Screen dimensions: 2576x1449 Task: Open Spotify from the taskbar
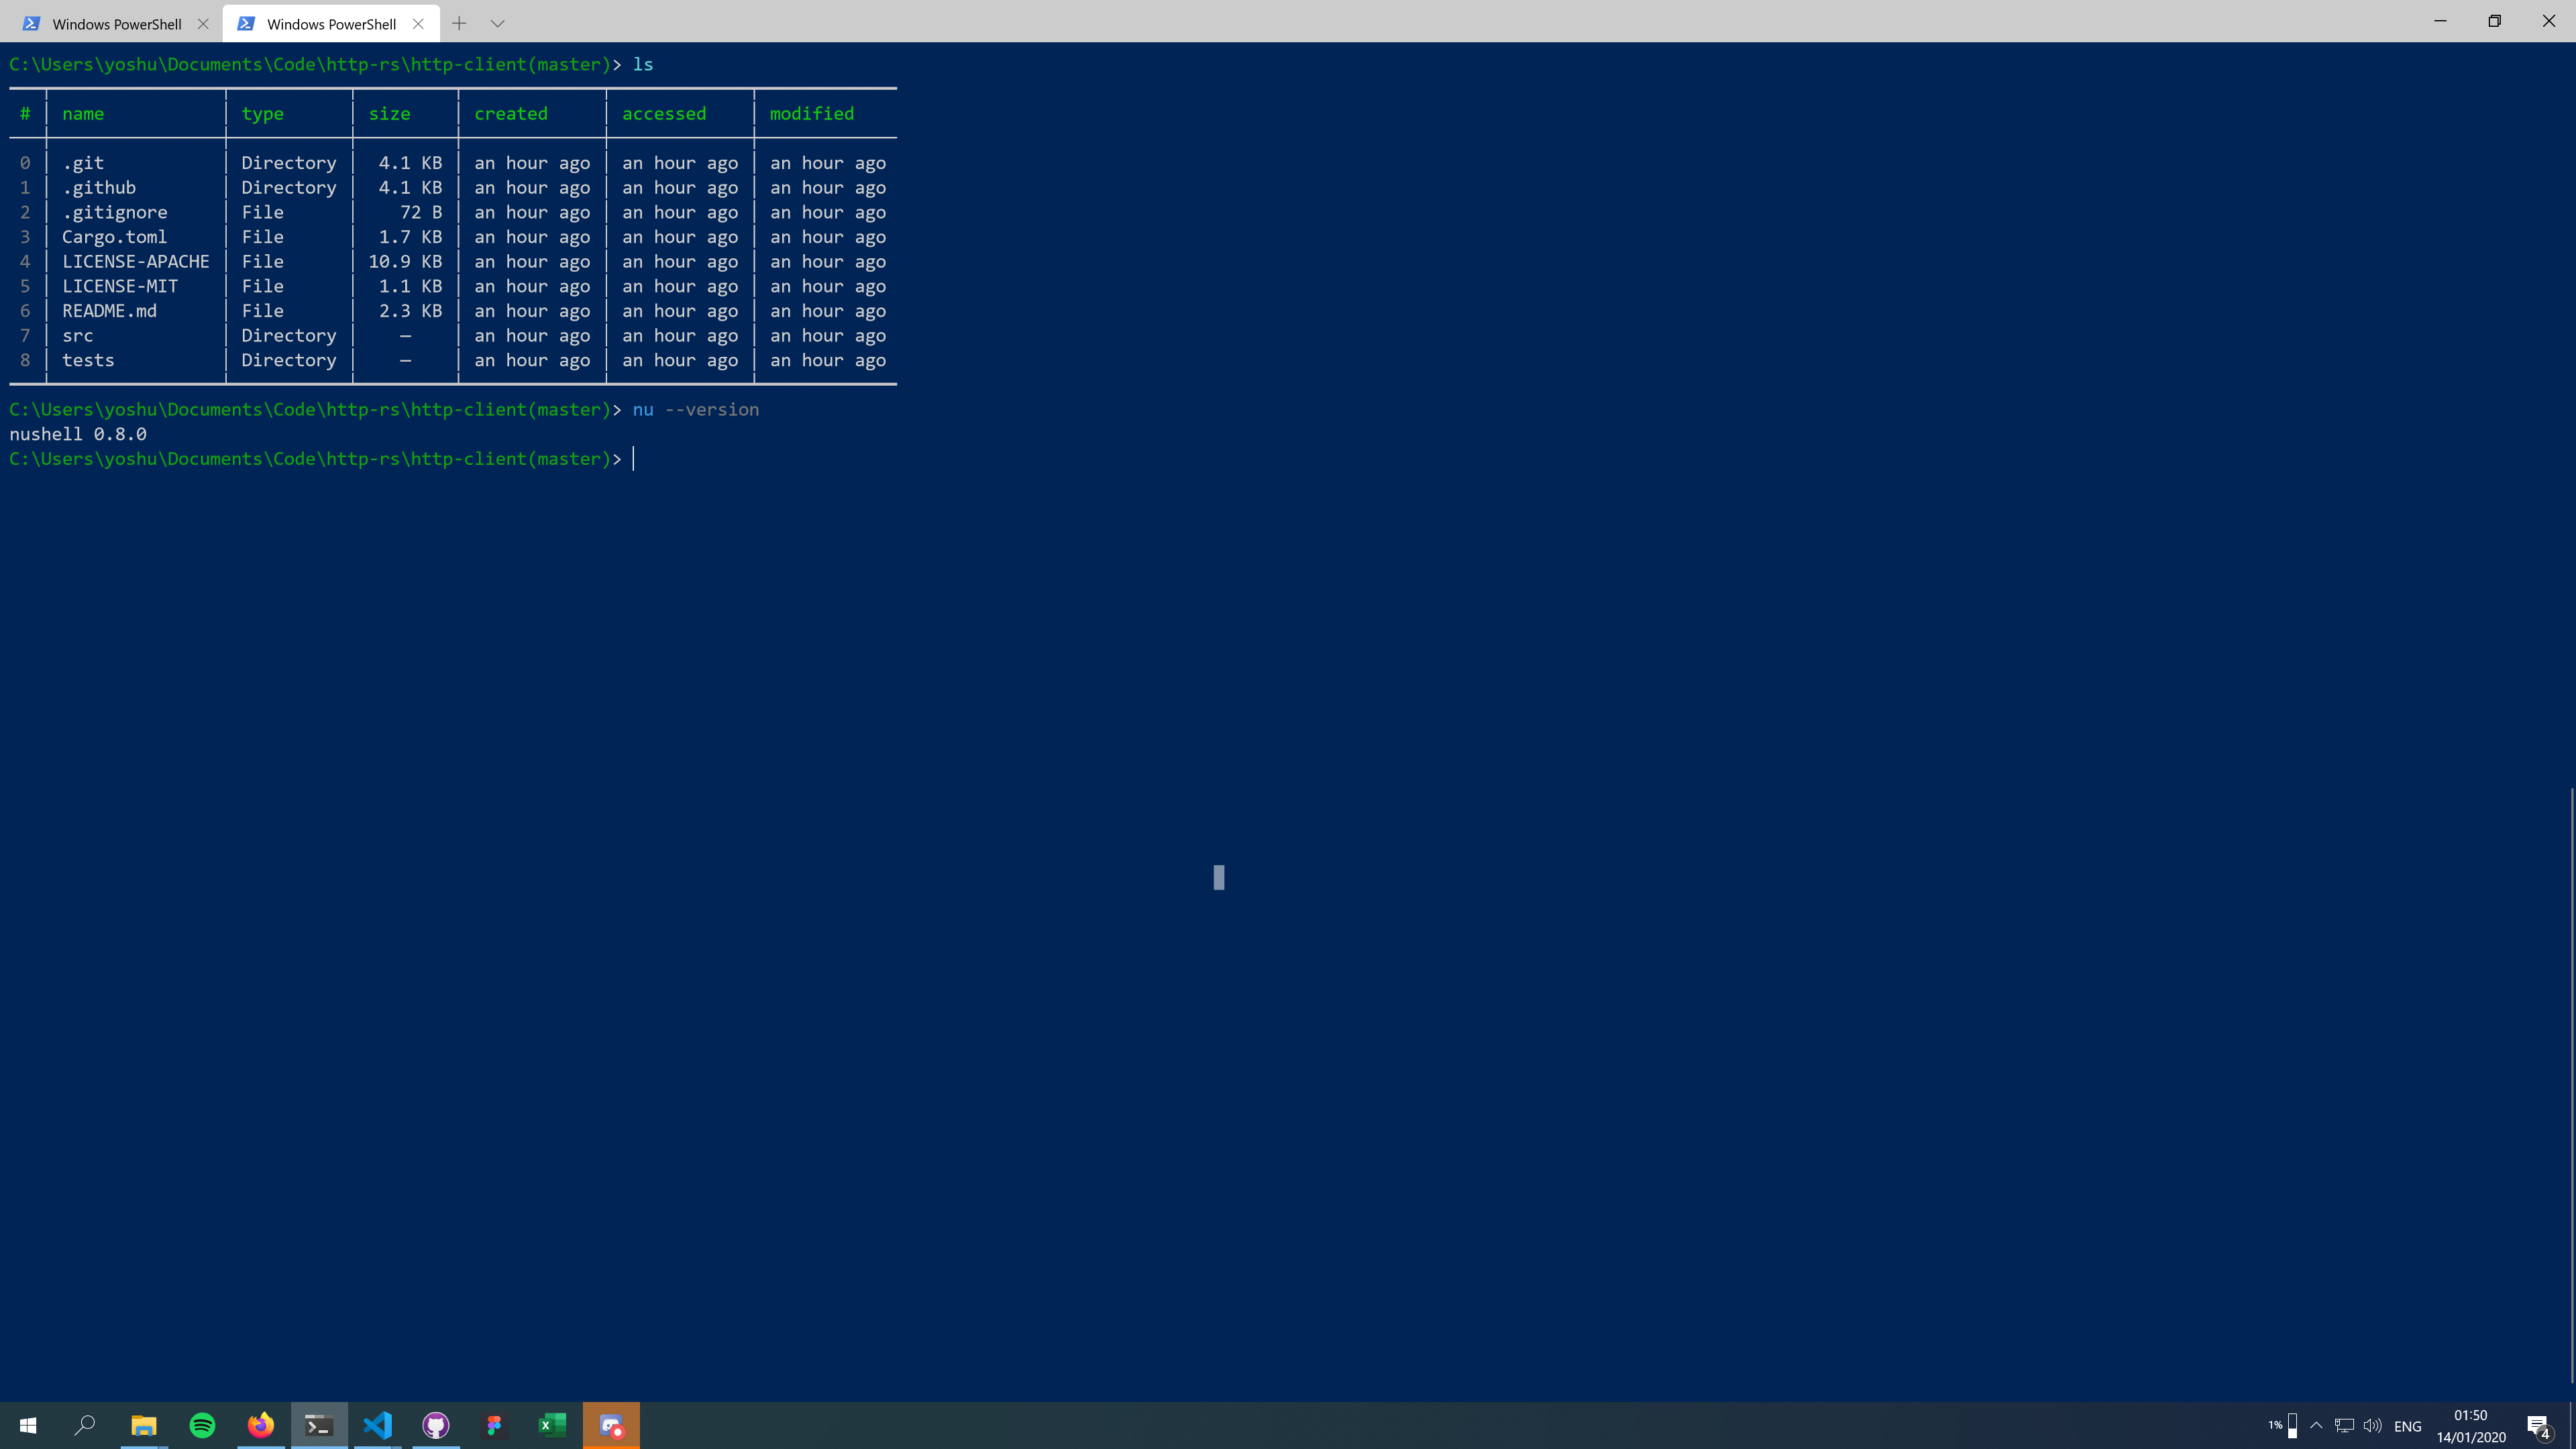point(202,1425)
